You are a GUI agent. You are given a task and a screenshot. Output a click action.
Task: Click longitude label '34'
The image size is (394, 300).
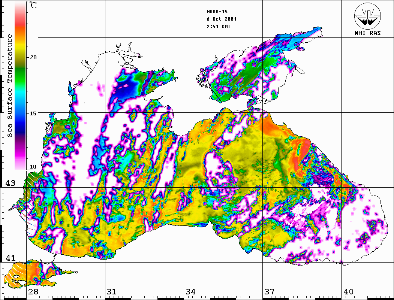click(x=190, y=291)
